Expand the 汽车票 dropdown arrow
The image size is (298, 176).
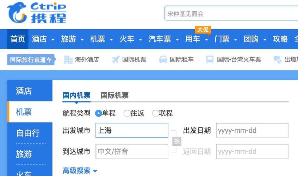[177, 40]
